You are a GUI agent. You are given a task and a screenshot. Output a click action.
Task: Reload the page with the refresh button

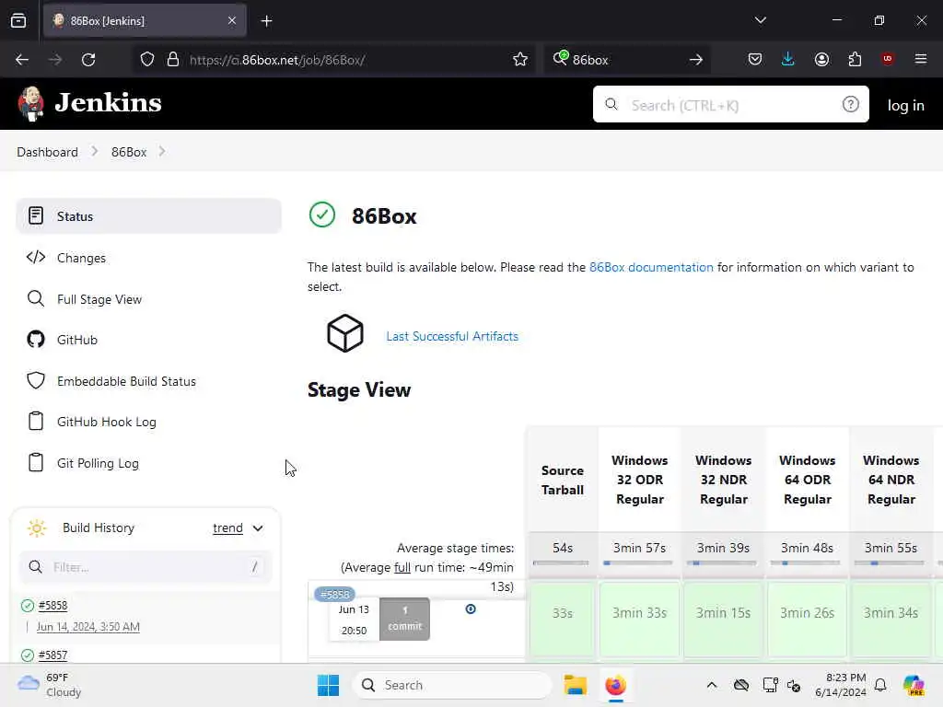pyautogui.click(x=88, y=60)
